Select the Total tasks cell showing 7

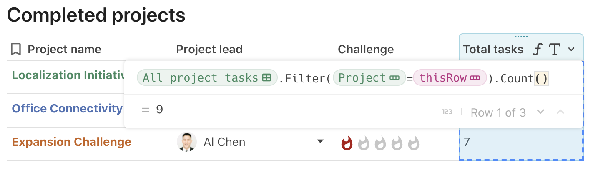[521, 143]
